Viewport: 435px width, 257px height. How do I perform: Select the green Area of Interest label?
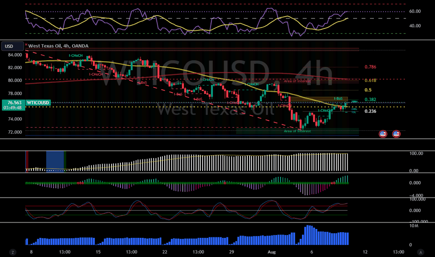[297, 131]
